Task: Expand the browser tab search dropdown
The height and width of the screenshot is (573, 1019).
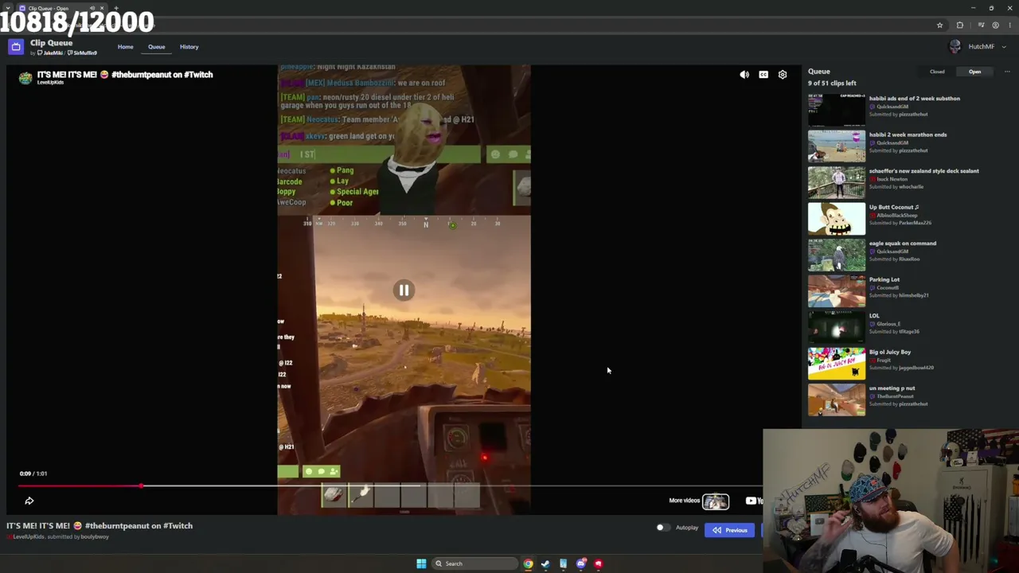Action: pos(8,8)
